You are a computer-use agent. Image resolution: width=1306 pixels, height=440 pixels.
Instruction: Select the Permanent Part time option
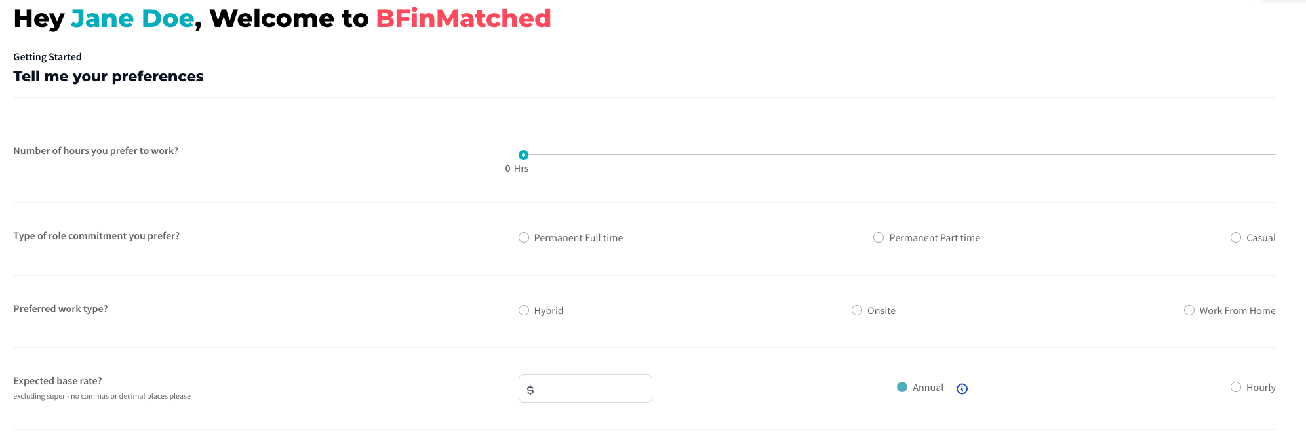[x=879, y=237]
